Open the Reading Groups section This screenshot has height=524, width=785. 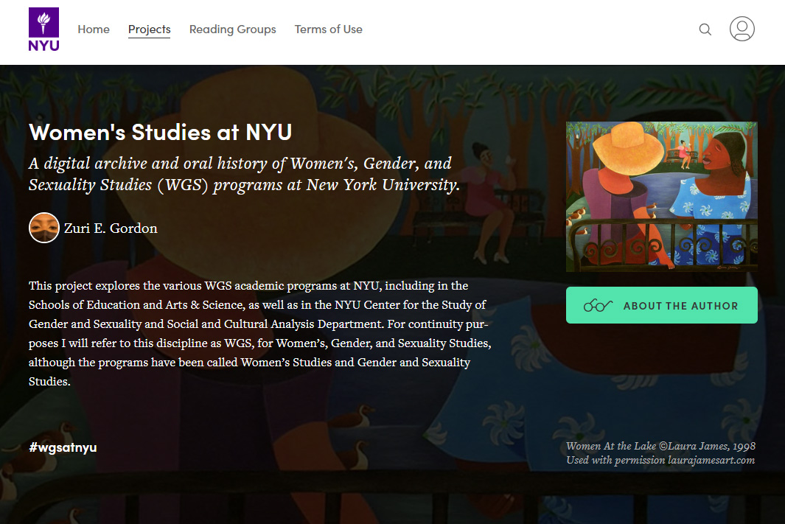tap(232, 29)
